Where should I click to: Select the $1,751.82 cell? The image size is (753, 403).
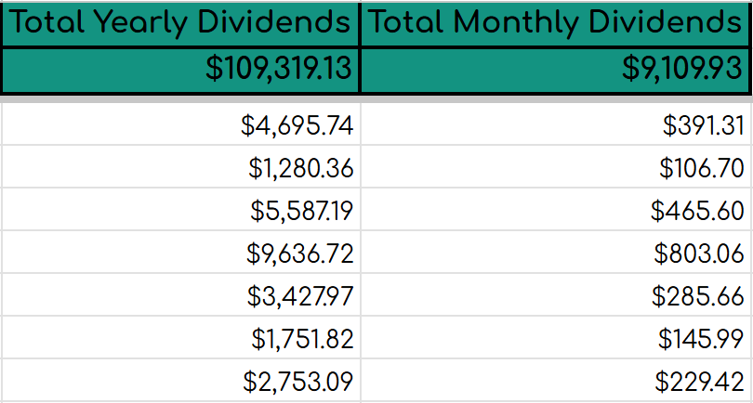click(181, 337)
